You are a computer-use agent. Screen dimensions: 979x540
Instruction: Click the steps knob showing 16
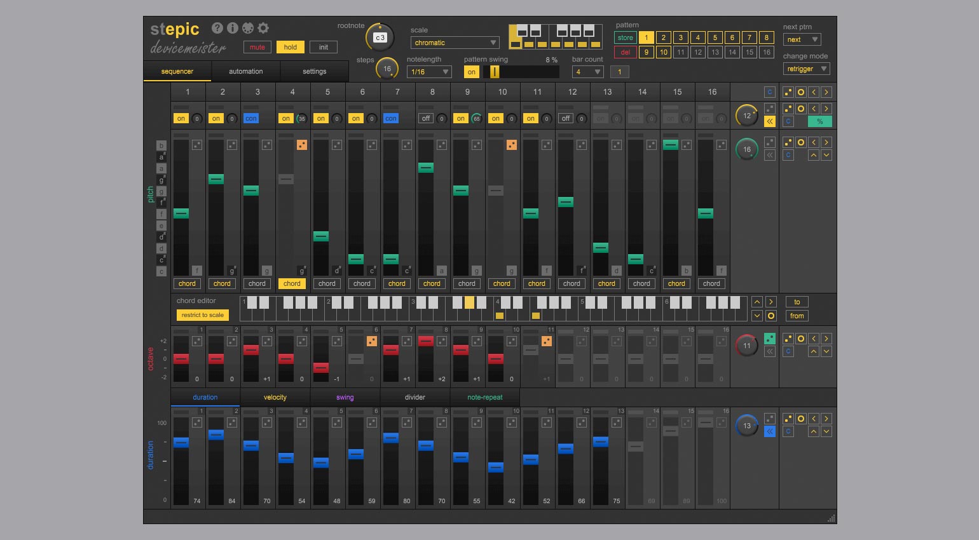(387, 69)
